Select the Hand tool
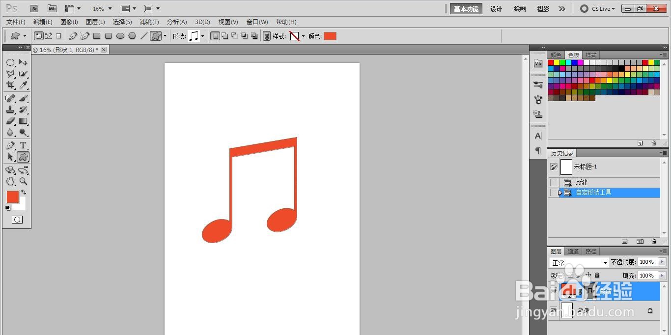This screenshot has height=335, width=671. click(10, 181)
